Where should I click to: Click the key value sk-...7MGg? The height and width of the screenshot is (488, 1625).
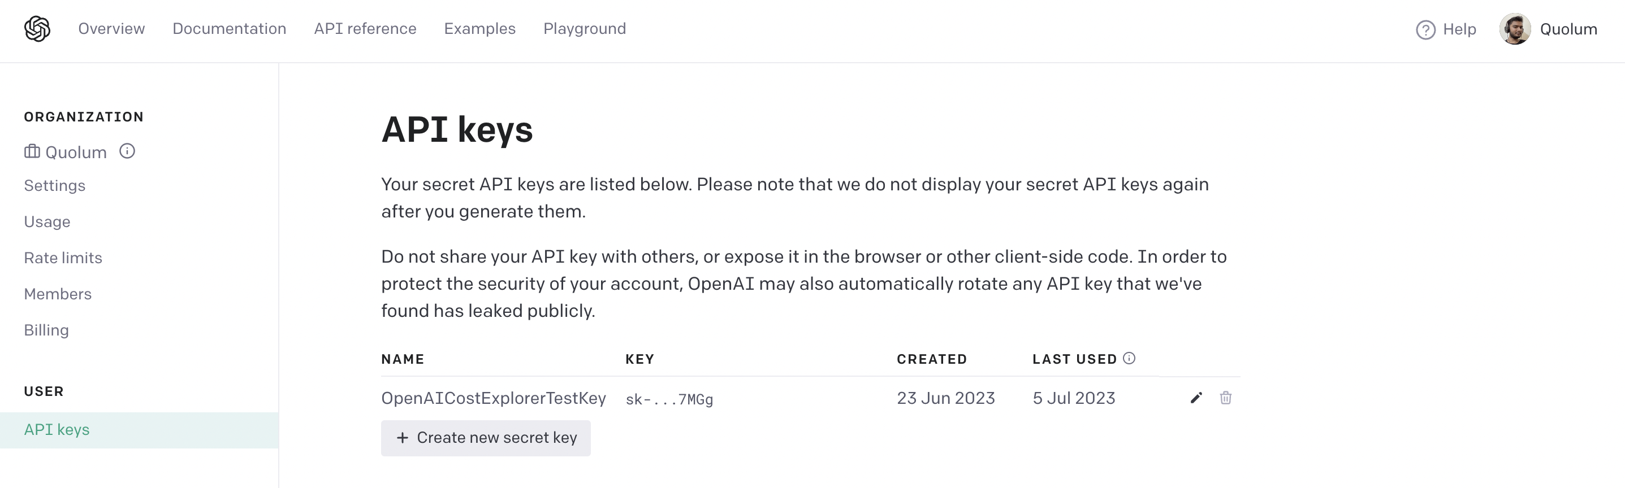669,400
